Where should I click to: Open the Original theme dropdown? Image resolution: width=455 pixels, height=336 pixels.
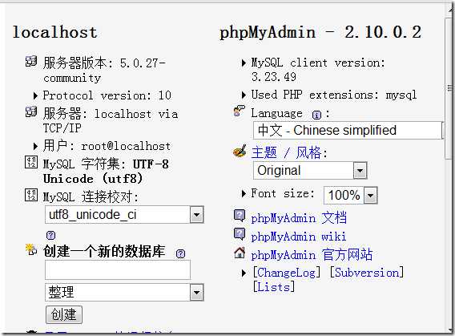(310, 171)
